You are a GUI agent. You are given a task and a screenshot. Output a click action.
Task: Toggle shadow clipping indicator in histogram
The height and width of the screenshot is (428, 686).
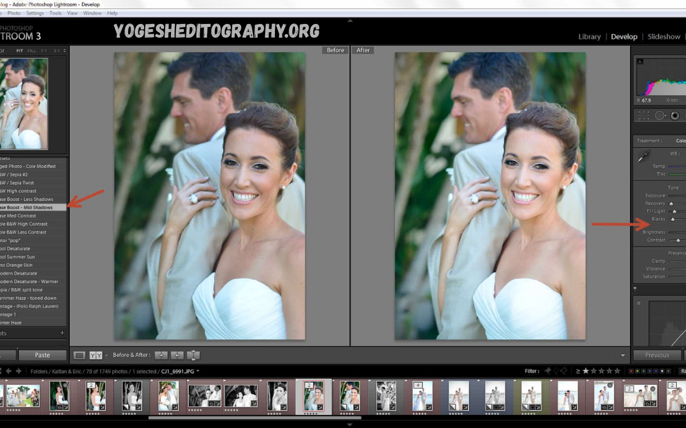(x=640, y=62)
